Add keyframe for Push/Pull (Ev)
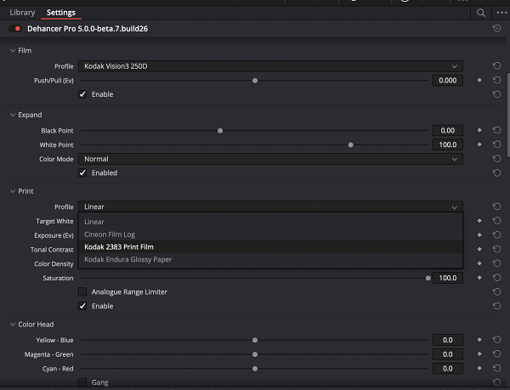The image size is (510, 390). click(x=479, y=80)
